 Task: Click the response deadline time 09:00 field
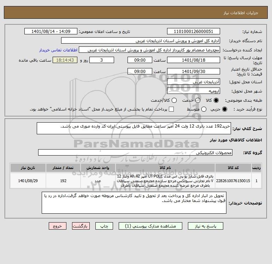click(x=140, y=60)
